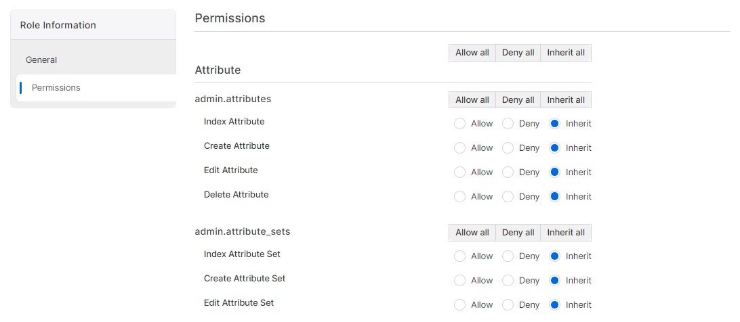Select Deny for Delete Attribute
Image resolution: width=740 pixels, height=322 pixels.
tap(508, 197)
